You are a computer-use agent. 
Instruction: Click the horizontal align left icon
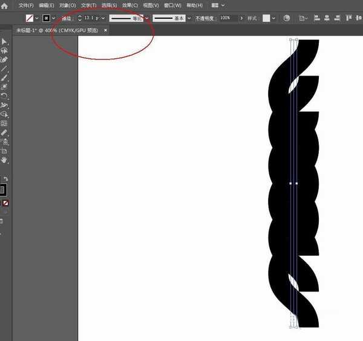click(x=316, y=18)
